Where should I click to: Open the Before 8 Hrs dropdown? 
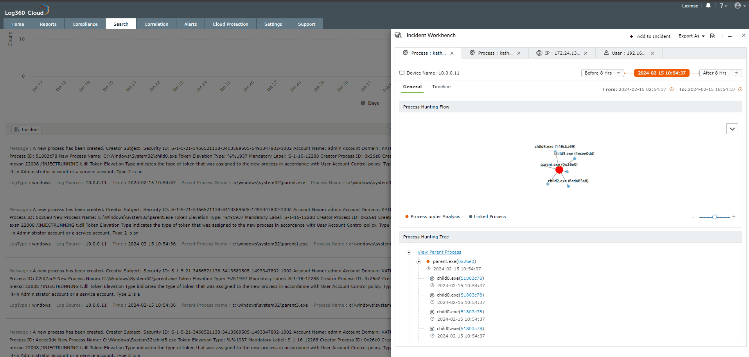602,73
